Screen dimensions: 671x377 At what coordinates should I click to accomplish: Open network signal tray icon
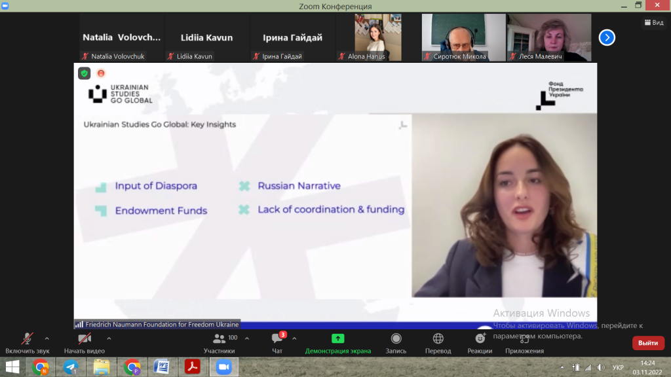click(x=588, y=368)
